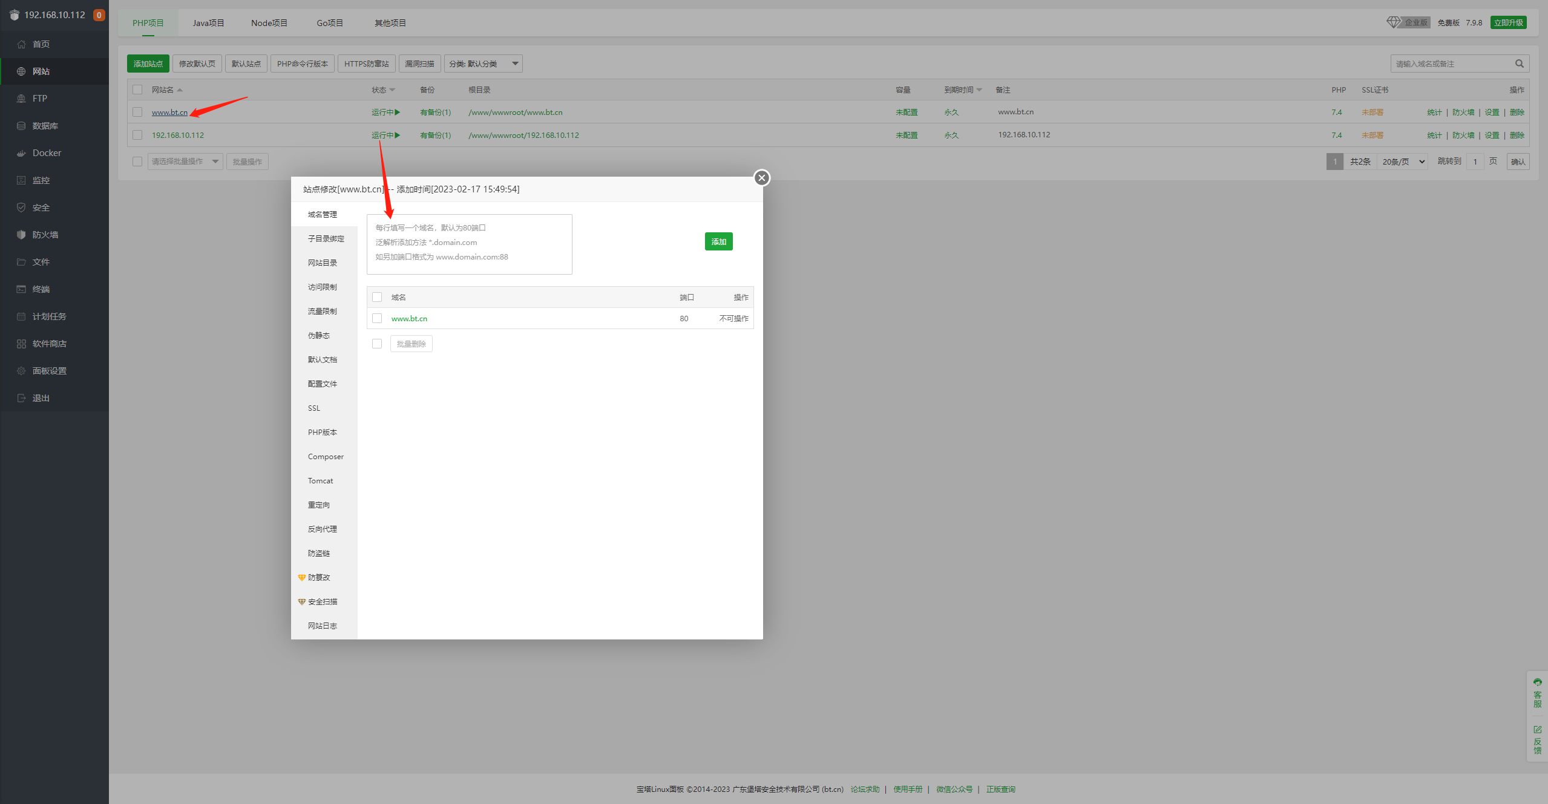
Task: Click the logout icon in sidebar
Action: [21, 398]
